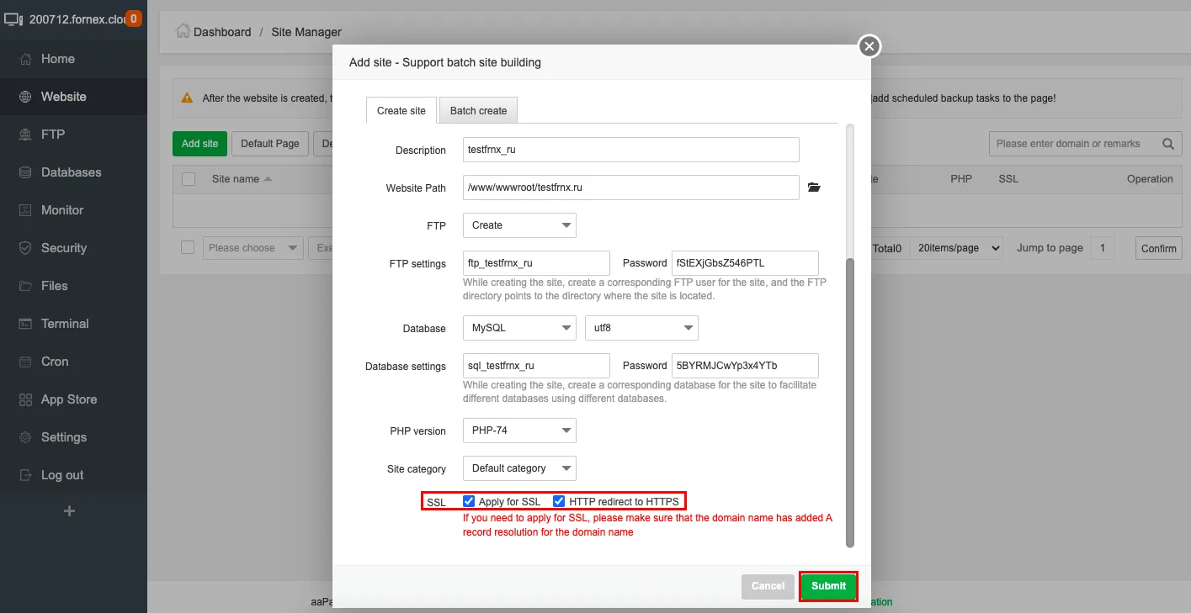This screenshot has height=613, width=1191.
Task: Tick the select-all checkbox beside Site name
Action: (x=189, y=179)
